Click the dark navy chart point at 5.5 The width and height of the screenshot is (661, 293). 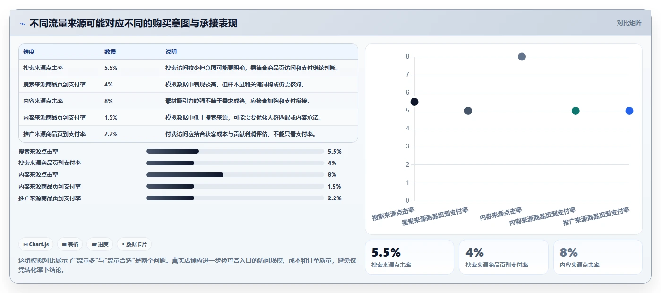coord(414,102)
